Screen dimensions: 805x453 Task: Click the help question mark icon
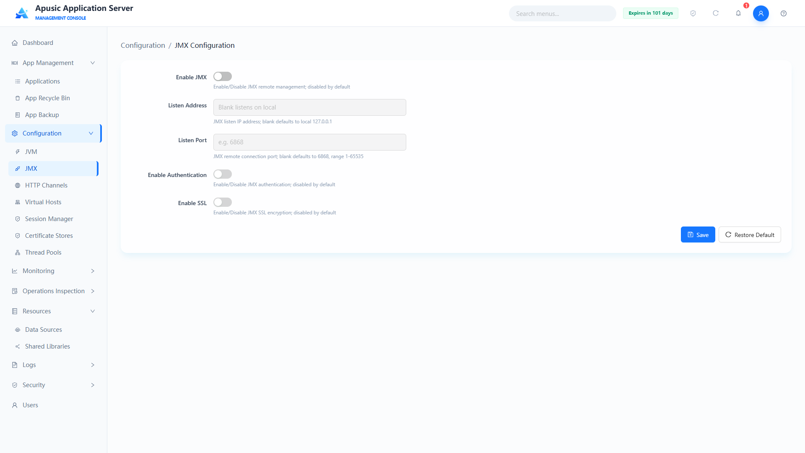[x=784, y=13]
